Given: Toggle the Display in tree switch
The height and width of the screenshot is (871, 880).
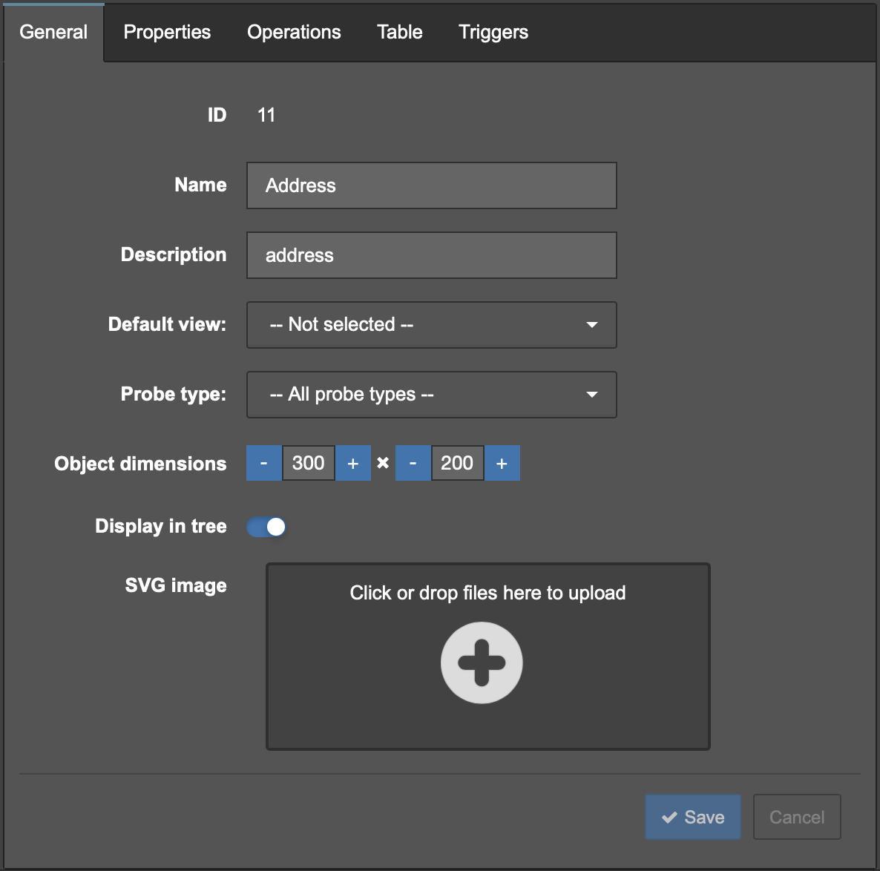Looking at the screenshot, I should pyautogui.click(x=266, y=527).
